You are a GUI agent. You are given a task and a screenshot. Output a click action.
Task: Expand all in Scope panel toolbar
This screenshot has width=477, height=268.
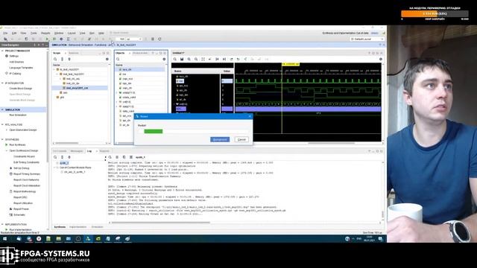point(69,60)
